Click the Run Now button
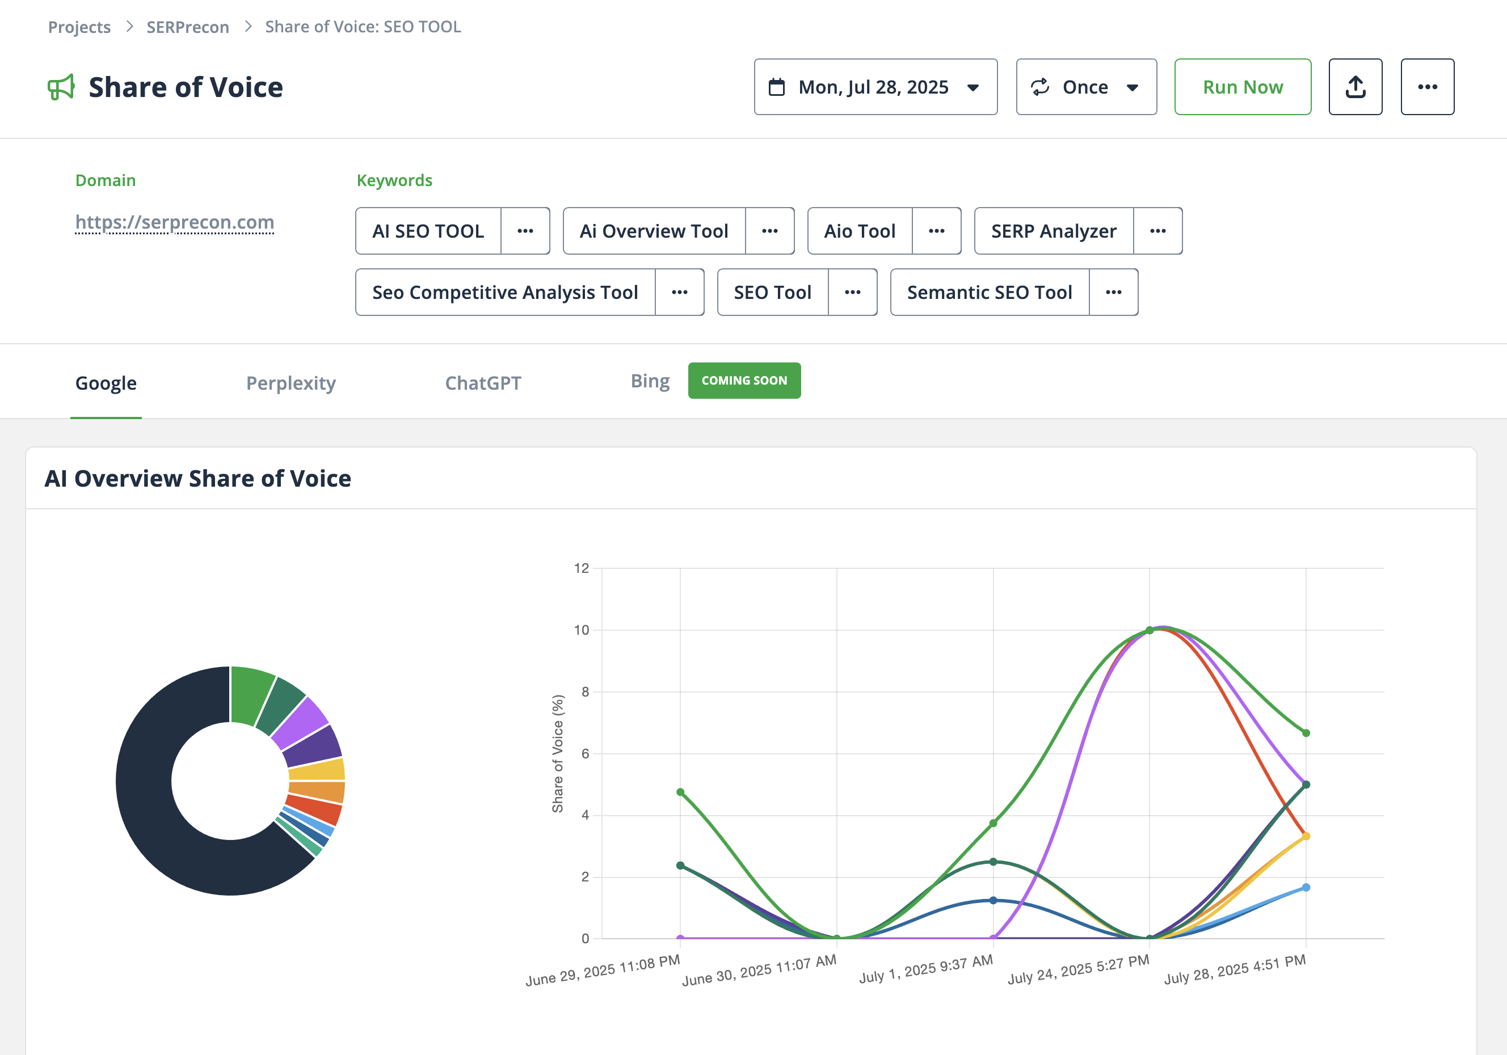 pyautogui.click(x=1243, y=87)
